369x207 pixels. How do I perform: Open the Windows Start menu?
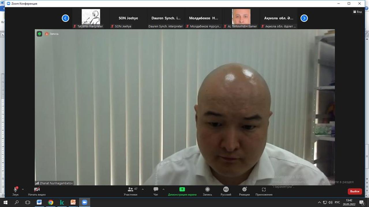(x=5, y=202)
